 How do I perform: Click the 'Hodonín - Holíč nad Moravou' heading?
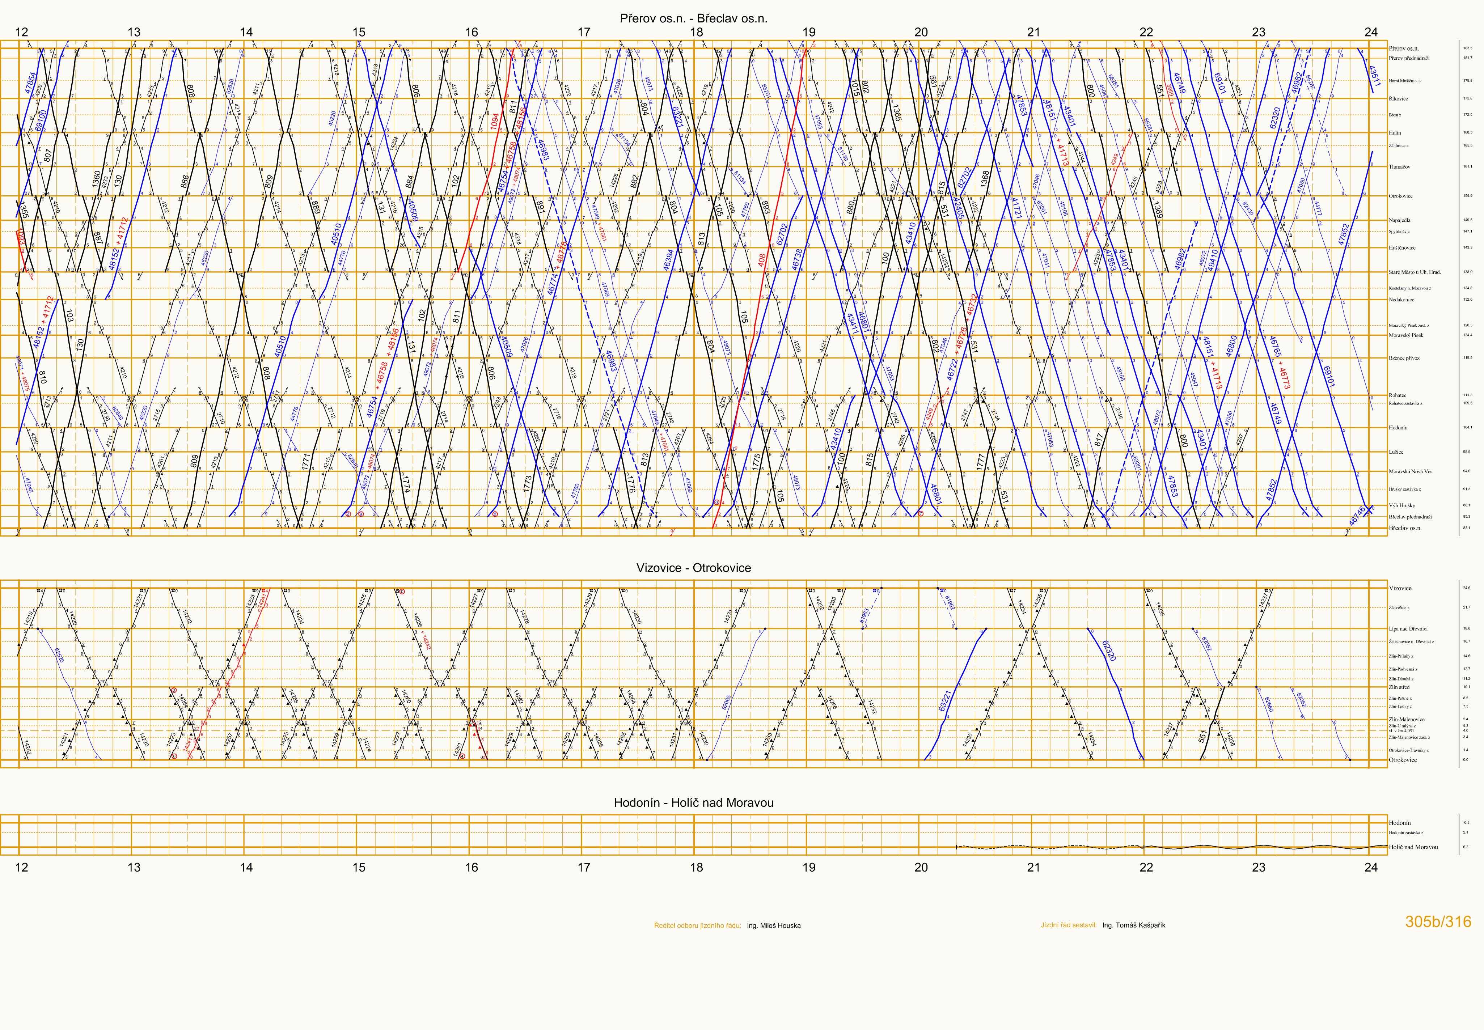coord(693,803)
